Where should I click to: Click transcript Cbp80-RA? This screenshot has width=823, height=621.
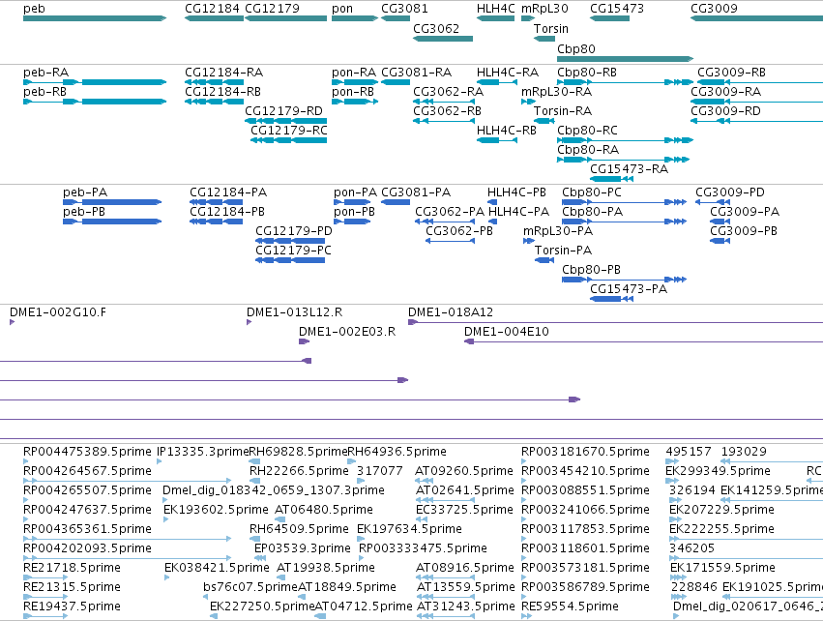click(588, 150)
